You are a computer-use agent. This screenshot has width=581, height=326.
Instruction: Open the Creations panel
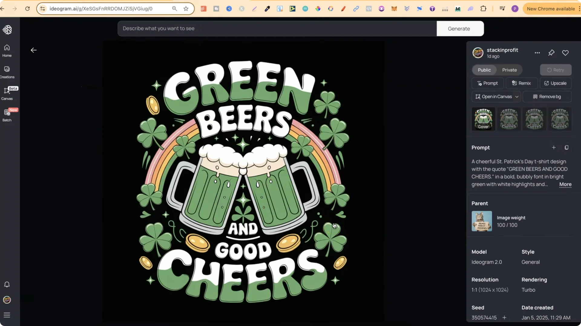pyautogui.click(x=7, y=72)
